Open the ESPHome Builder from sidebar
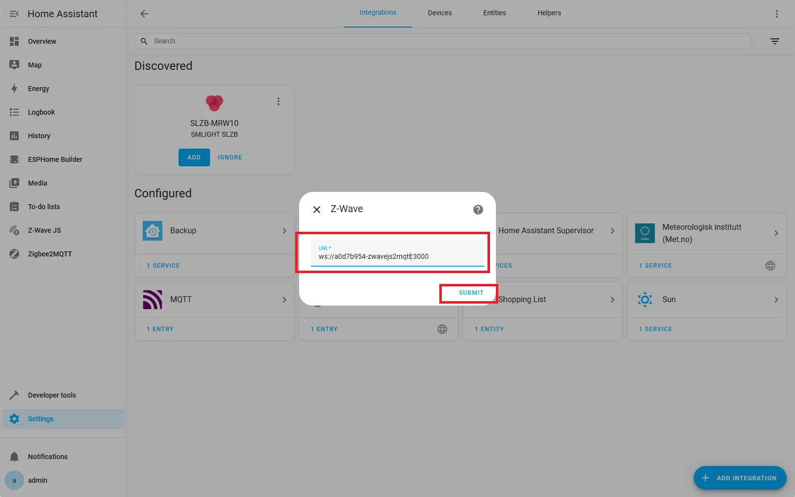Screen dimensions: 795x497 point(55,159)
